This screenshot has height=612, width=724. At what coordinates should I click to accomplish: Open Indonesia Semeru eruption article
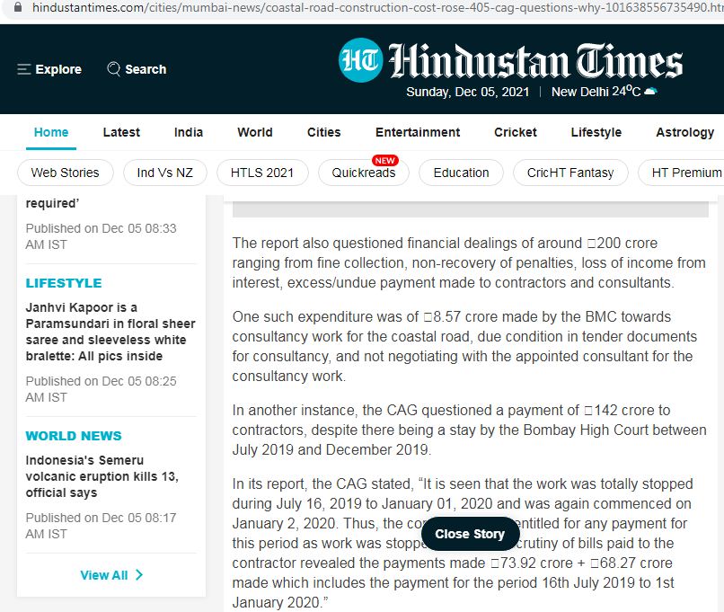tap(102, 476)
